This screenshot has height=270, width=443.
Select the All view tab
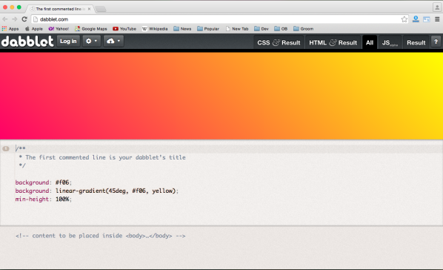tap(370, 42)
